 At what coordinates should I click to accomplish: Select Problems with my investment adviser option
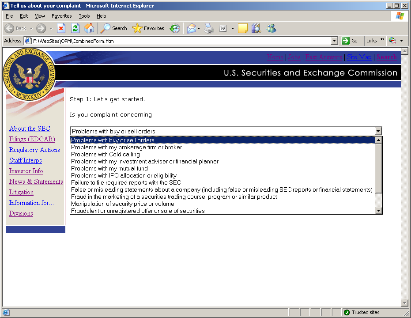(x=223, y=162)
